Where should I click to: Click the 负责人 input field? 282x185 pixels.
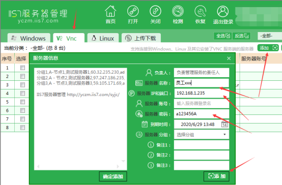coord(202,72)
